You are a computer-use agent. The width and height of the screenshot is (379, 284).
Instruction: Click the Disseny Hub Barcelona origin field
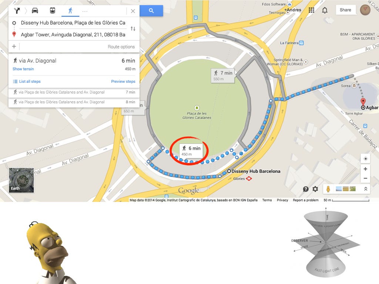pyautogui.click(x=73, y=23)
